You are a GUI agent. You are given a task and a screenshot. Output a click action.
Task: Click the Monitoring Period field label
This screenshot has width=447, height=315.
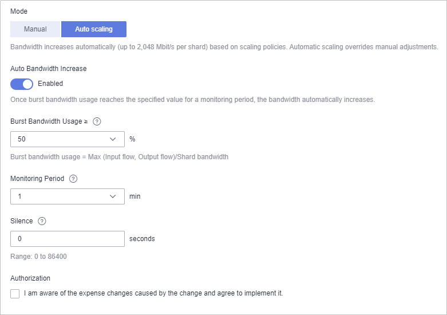pyautogui.click(x=37, y=179)
